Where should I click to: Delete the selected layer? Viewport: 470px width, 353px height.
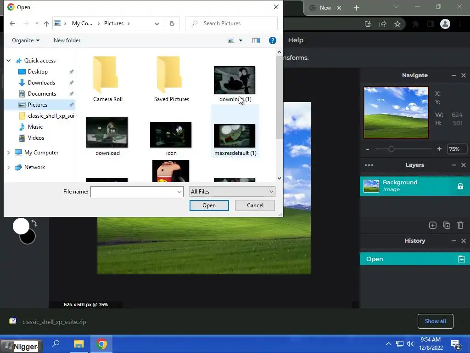460,225
